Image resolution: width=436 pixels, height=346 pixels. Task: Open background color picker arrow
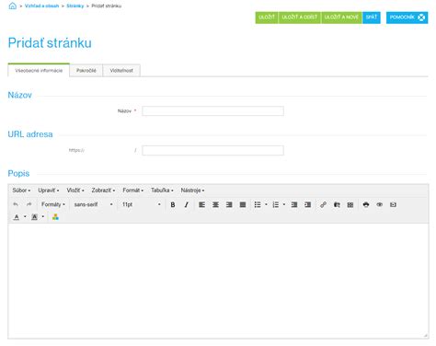pos(43,217)
